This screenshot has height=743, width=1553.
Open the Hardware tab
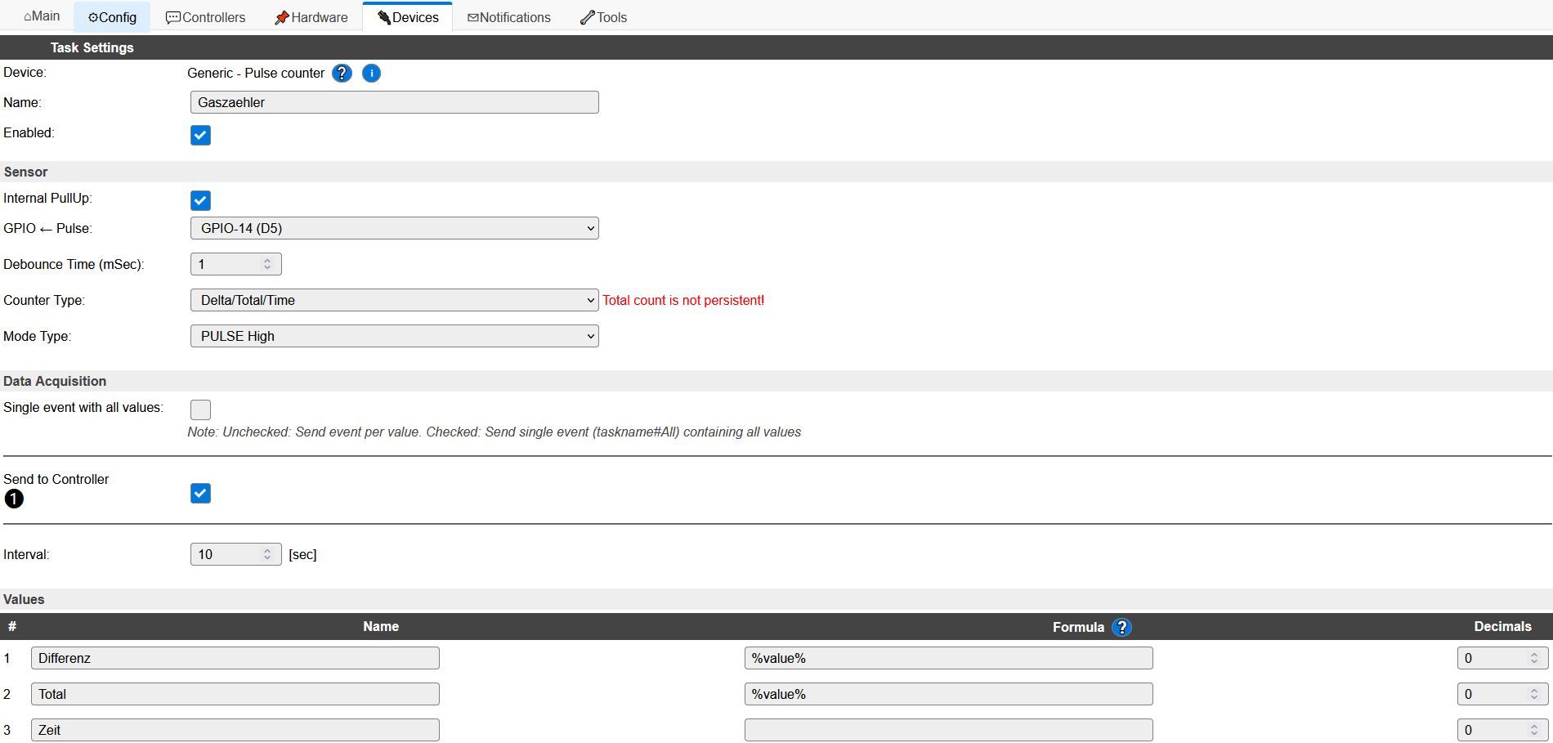(311, 17)
